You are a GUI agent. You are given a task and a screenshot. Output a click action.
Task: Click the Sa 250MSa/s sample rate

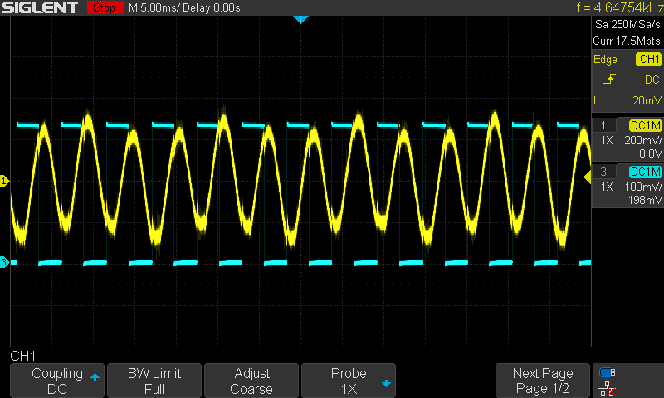[x=627, y=25]
